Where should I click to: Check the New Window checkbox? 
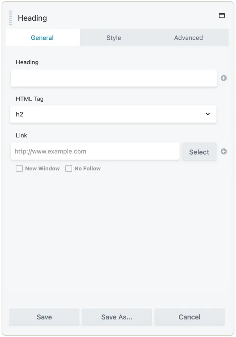(19, 168)
